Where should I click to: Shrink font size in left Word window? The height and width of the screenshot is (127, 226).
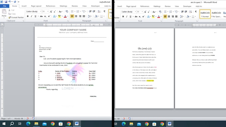(x=55, y=11)
